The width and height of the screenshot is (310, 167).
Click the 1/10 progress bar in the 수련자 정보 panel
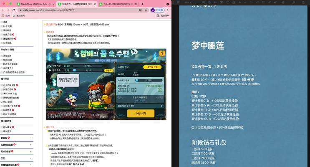tap(149, 80)
